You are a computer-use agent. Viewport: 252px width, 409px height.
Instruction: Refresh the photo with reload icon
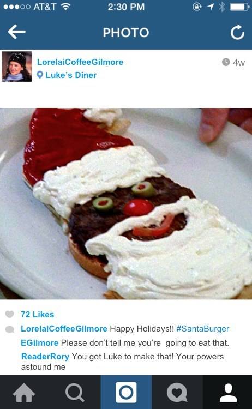(237, 32)
